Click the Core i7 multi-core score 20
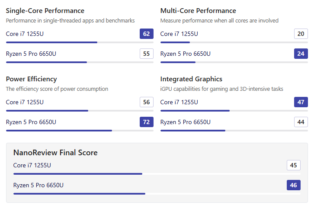This screenshot has height=208, width=314. pos(301,34)
